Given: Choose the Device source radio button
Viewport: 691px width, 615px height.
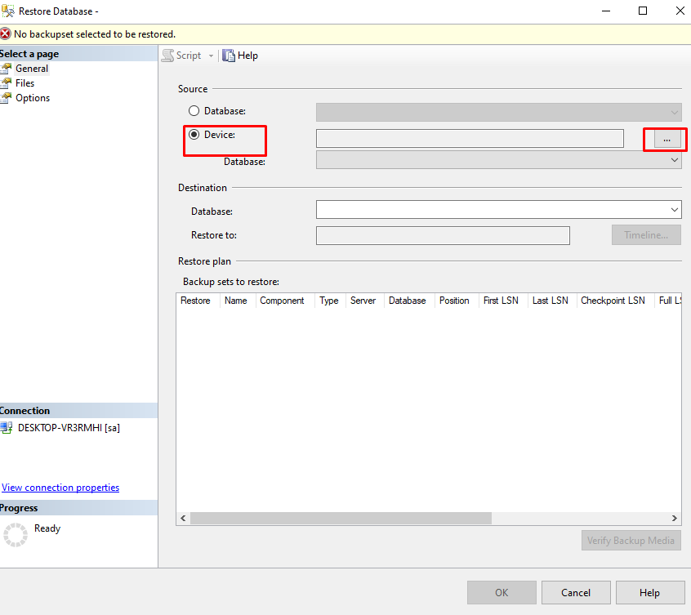Looking at the screenshot, I should (194, 135).
